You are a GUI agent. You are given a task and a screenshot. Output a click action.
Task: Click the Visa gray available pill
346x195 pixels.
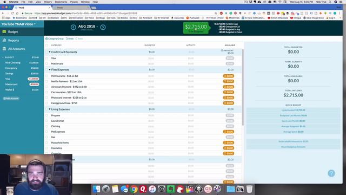pyautogui.click(x=230, y=58)
